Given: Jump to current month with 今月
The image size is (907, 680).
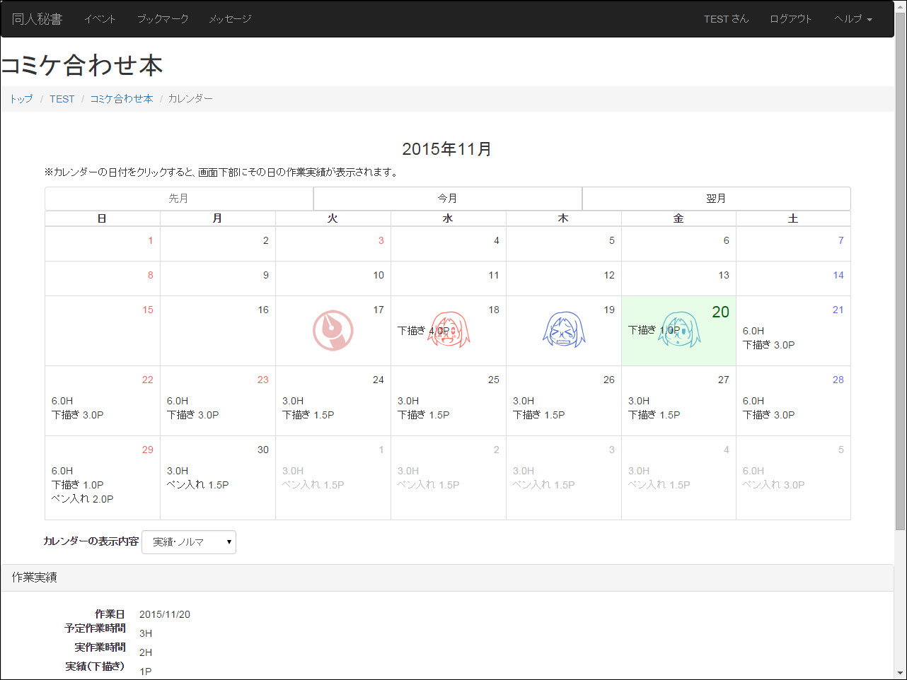Looking at the screenshot, I should coord(447,199).
